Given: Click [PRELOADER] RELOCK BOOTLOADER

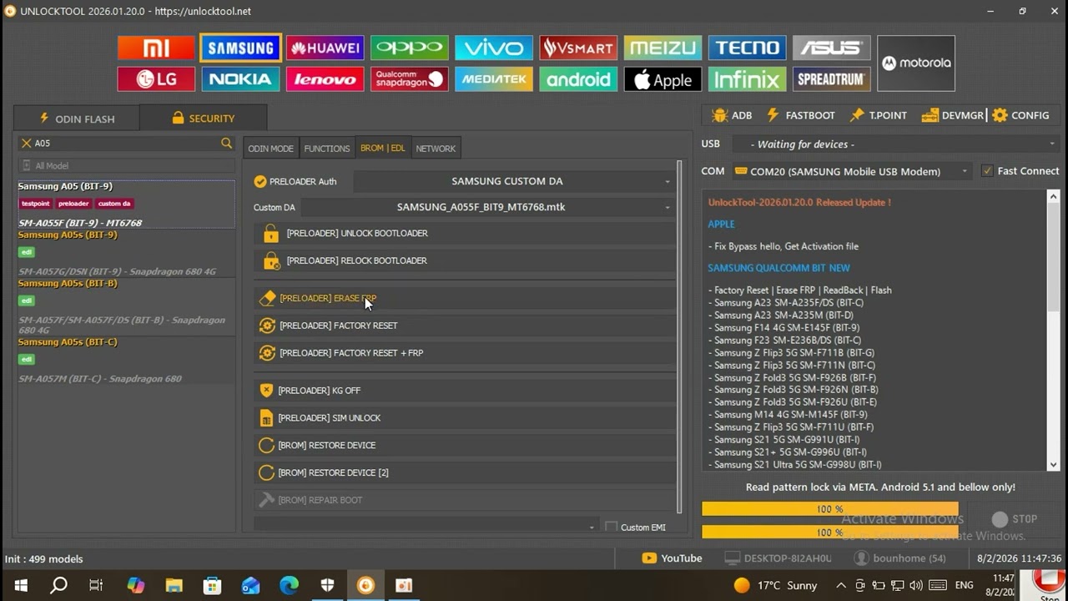Looking at the screenshot, I should point(465,260).
